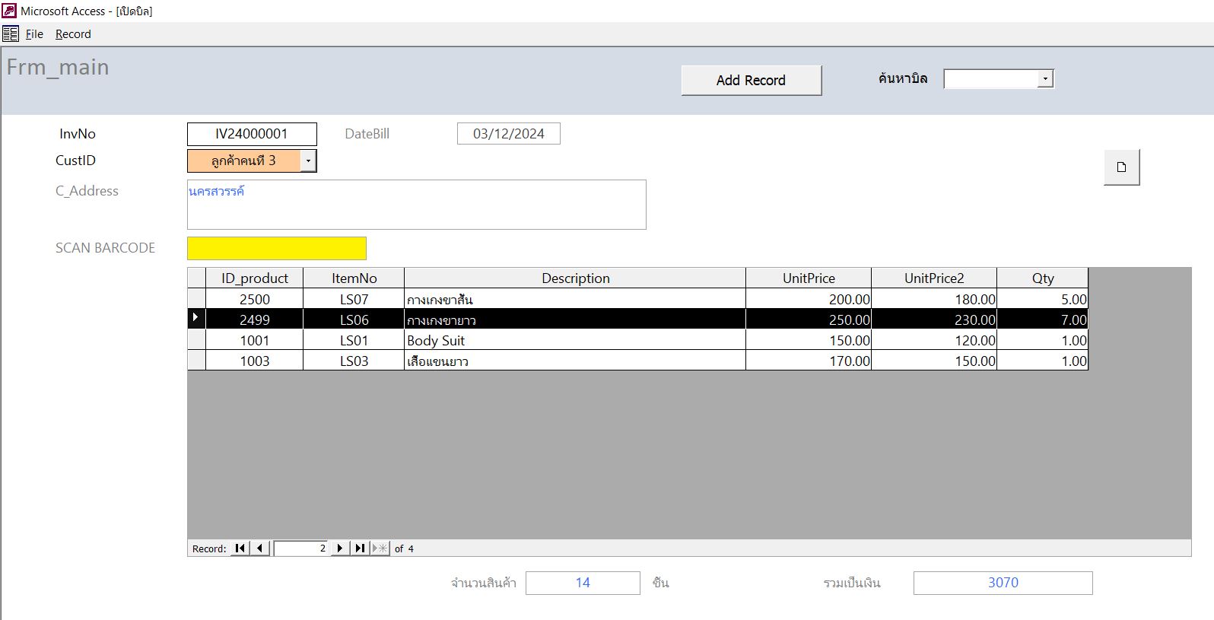Click the InvNo field IV24000001
Viewport: 1214px width, 620px height.
(x=252, y=134)
